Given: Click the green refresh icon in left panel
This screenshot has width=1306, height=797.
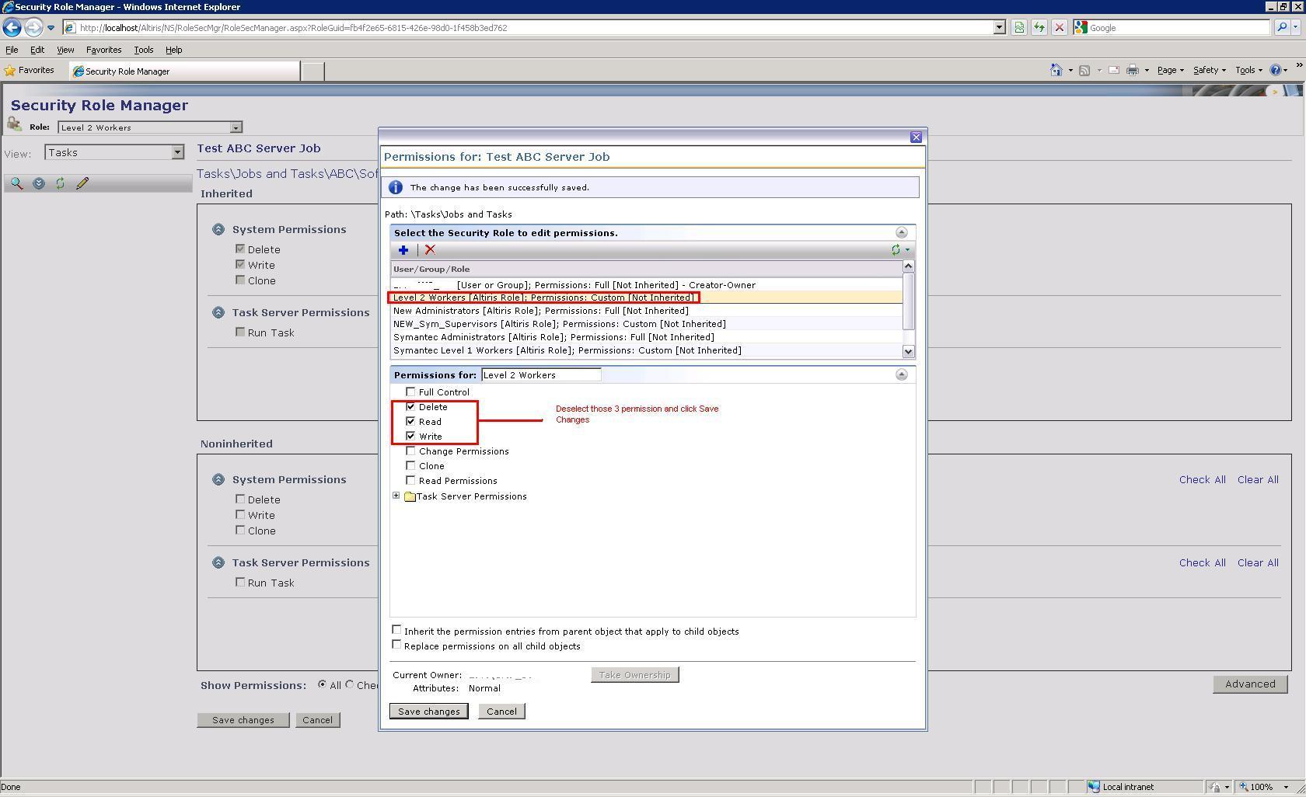Looking at the screenshot, I should (60, 184).
